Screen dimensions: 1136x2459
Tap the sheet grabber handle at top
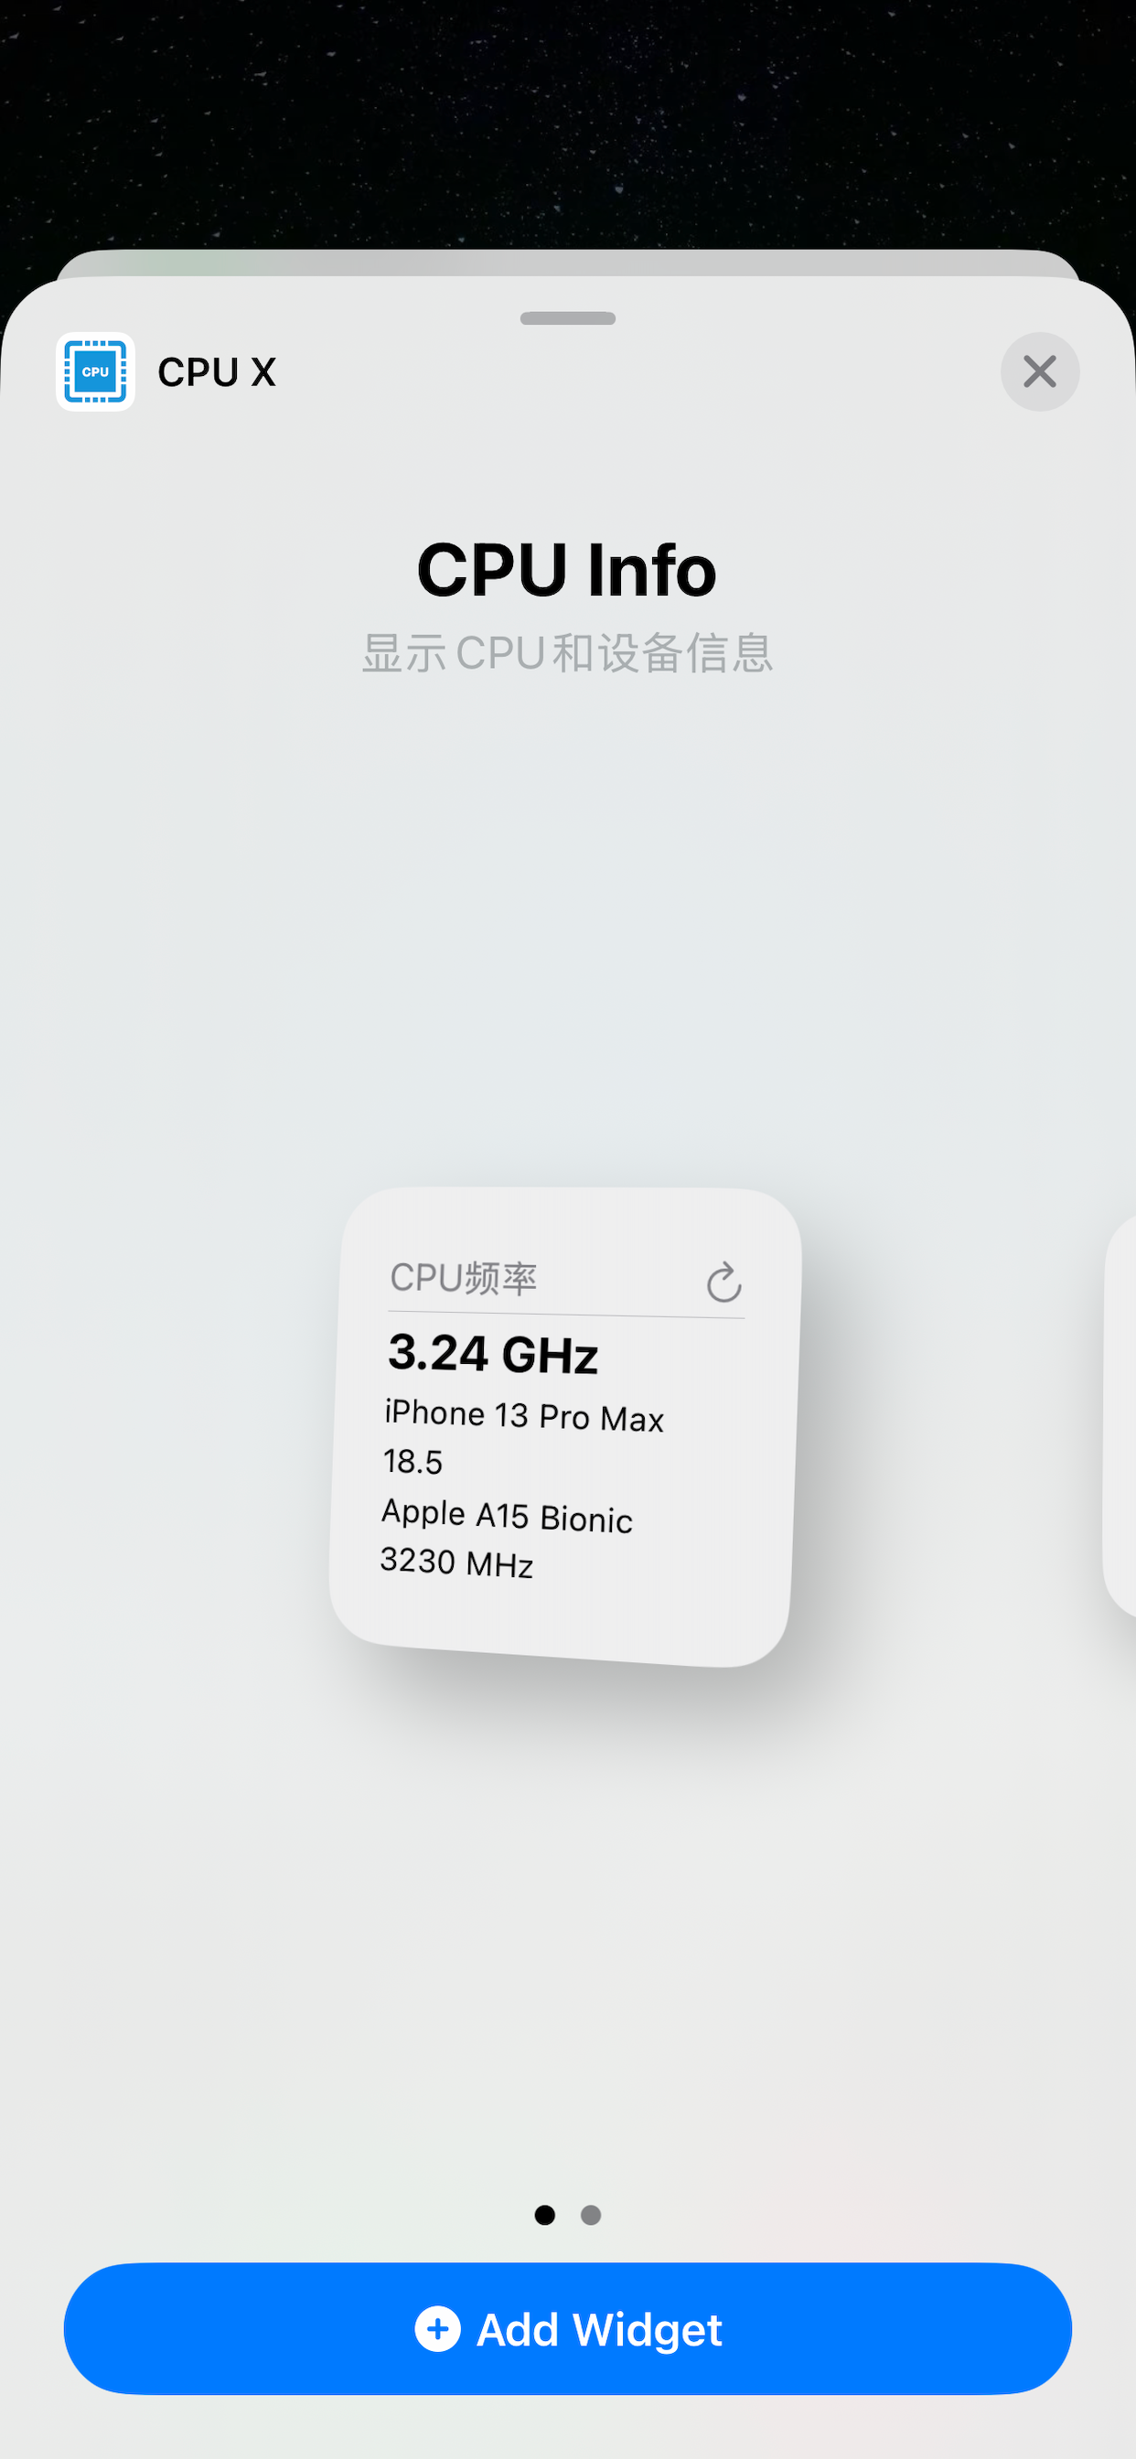[x=568, y=317]
